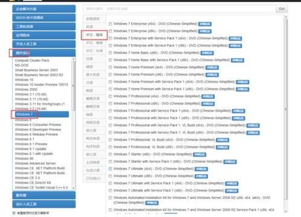Check Windows 7 Home Premium (x64) DVD
The width and height of the screenshot is (301, 217).
(x=110, y=67)
